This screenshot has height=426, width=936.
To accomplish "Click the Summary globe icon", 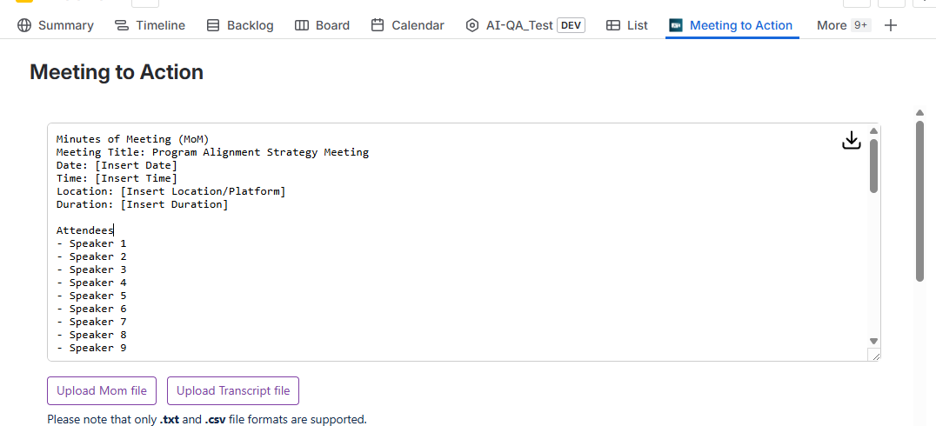I will [24, 25].
